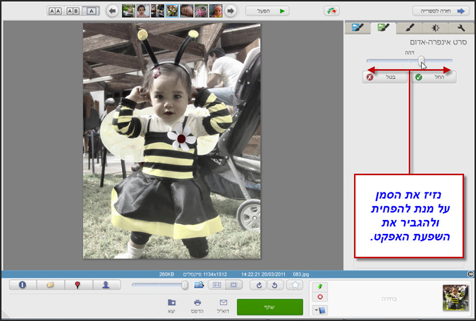Image resolution: width=476 pixels, height=321 pixels.
Task: Open the photo info panel icon
Action: coord(22,285)
